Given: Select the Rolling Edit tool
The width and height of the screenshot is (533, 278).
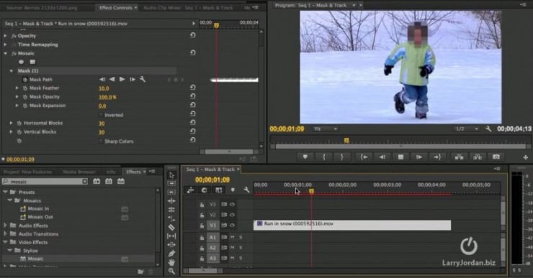Looking at the screenshot, I should (x=171, y=210).
